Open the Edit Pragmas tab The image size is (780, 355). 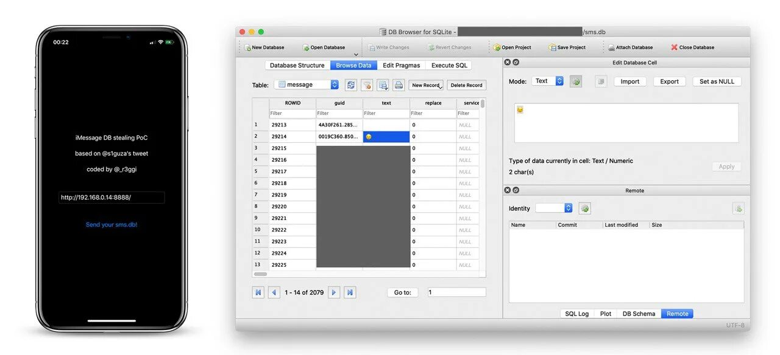[x=401, y=66]
